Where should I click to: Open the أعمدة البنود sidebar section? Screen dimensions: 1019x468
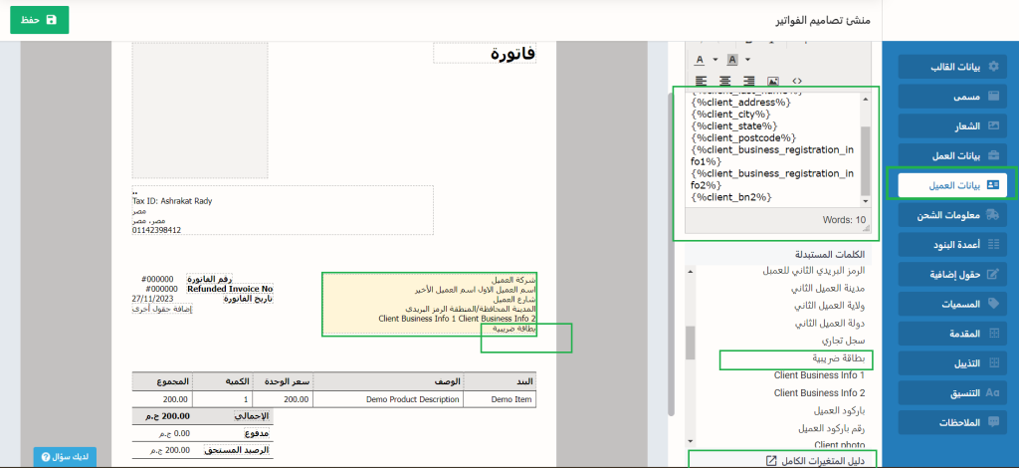tap(952, 245)
